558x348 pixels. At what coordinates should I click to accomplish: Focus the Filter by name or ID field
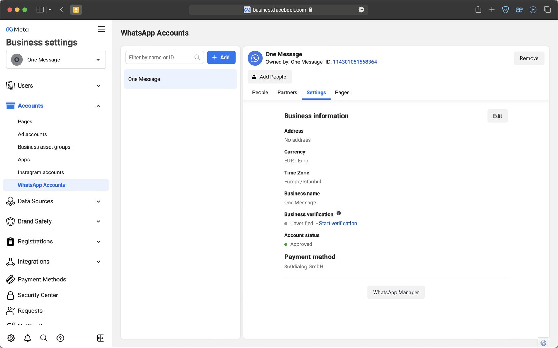[x=164, y=58]
